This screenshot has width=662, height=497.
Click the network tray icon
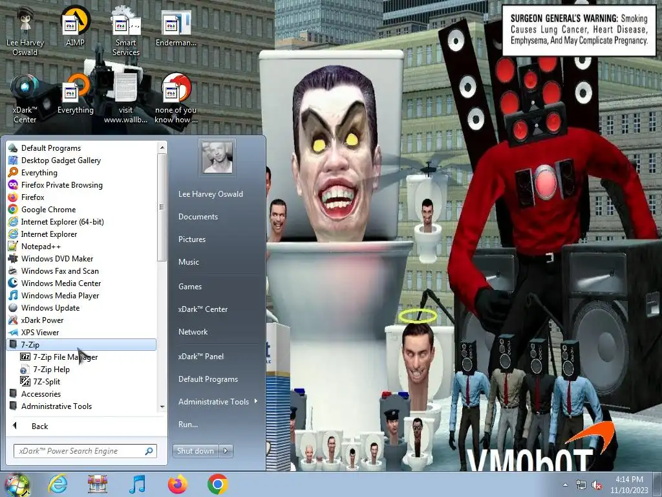[x=581, y=485]
